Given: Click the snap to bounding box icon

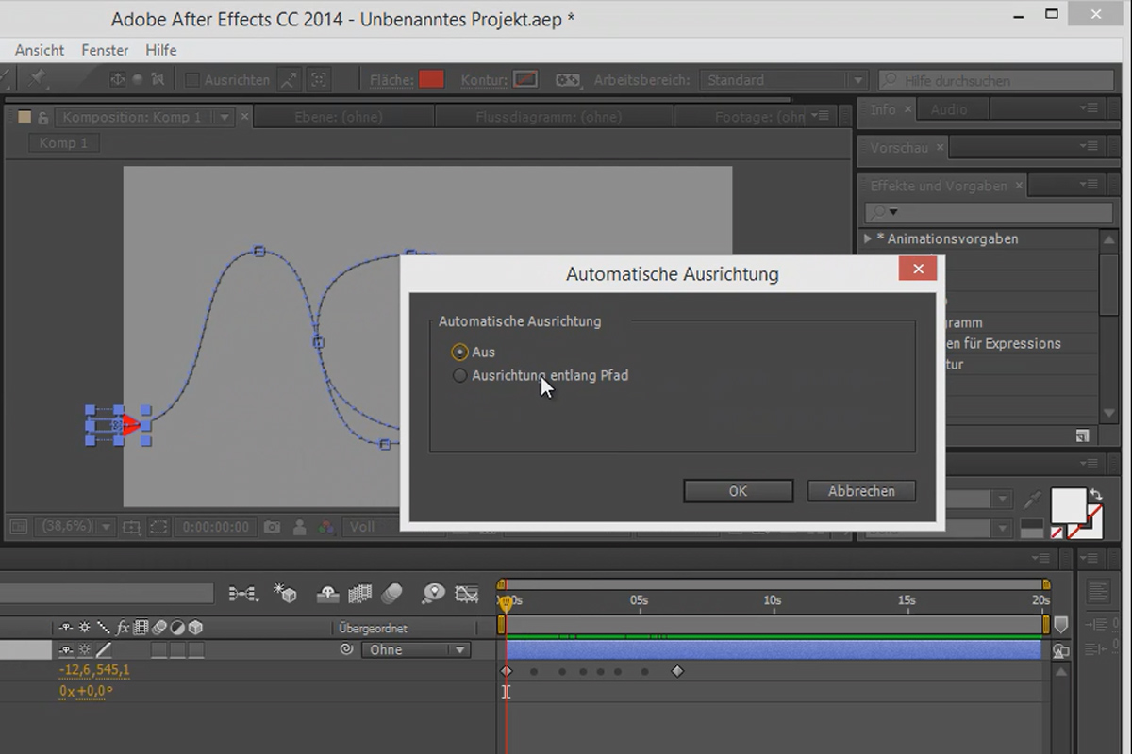Looking at the screenshot, I should pyautogui.click(x=319, y=80).
